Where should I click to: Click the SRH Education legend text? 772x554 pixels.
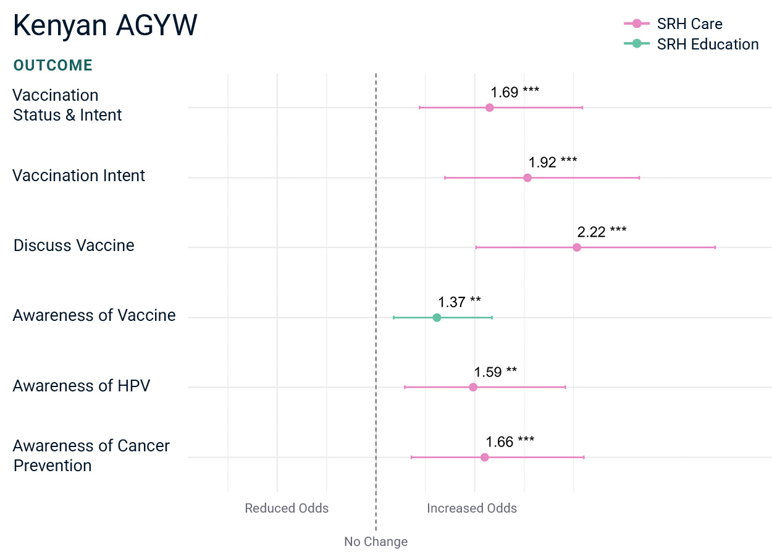point(708,45)
